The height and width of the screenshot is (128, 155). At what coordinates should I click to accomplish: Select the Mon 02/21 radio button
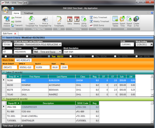[27, 56]
